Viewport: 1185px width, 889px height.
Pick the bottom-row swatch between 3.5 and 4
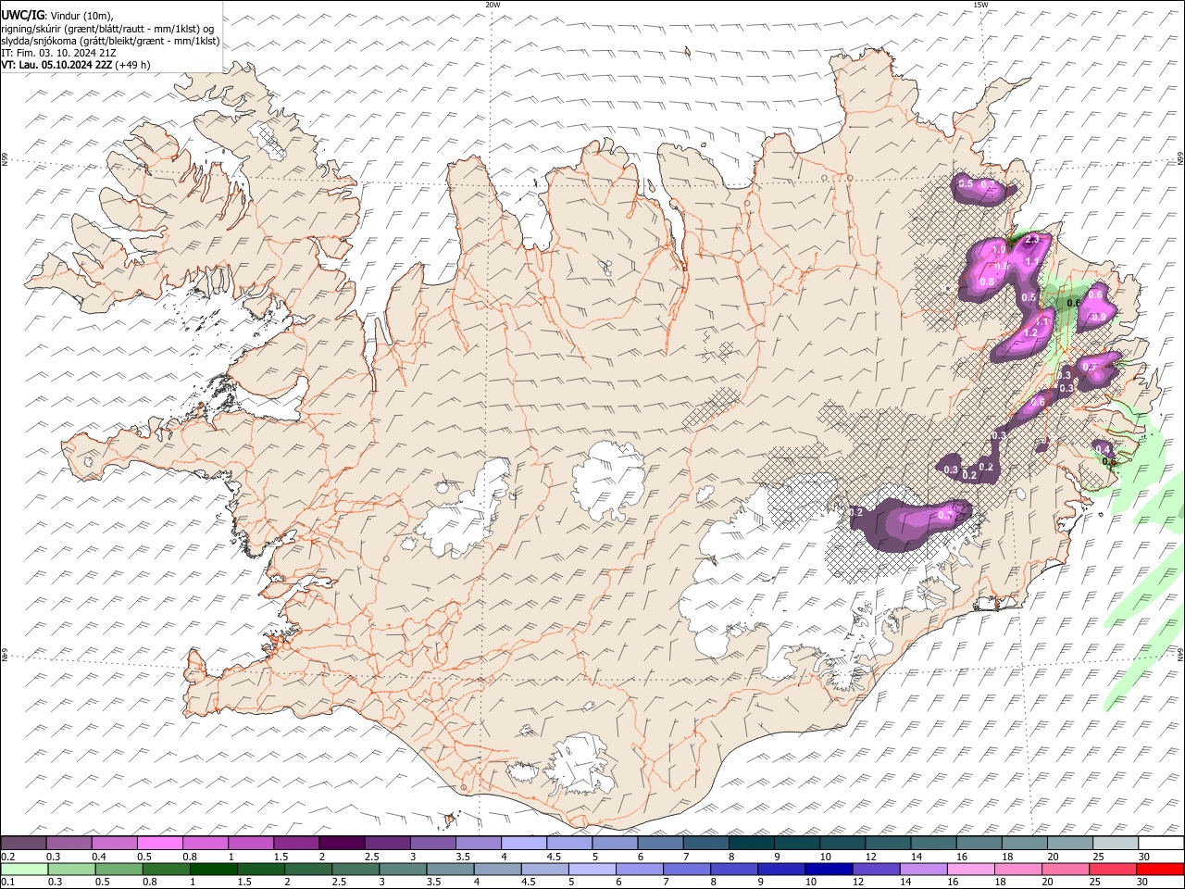coord(450,869)
